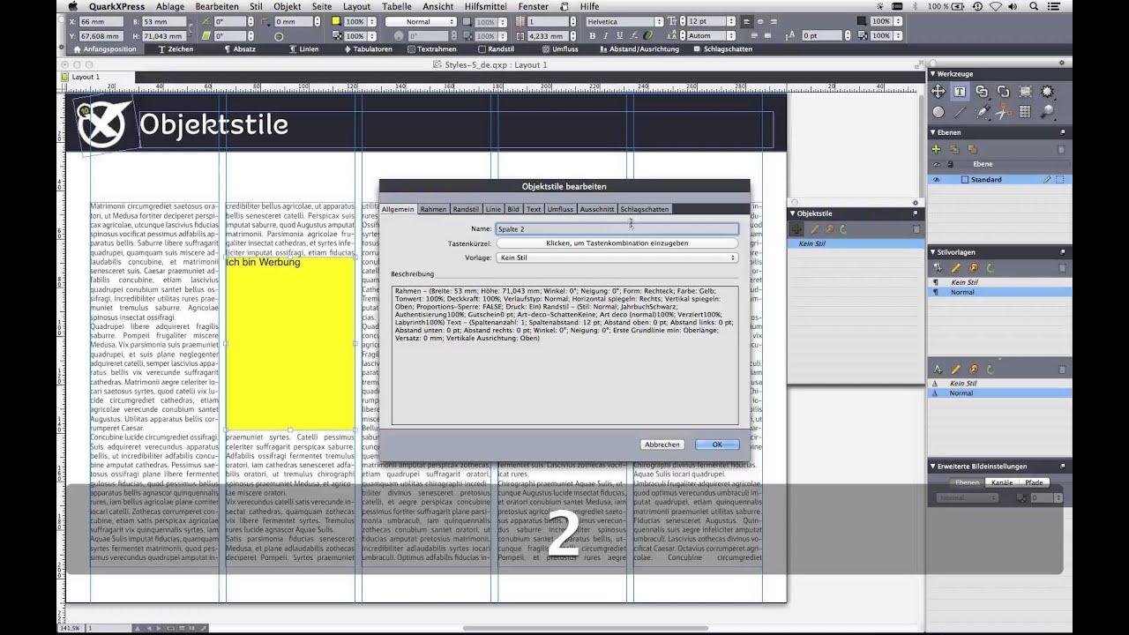The width and height of the screenshot is (1129, 635).
Task: Click the trash icon in Ebenen panel
Action: coord(1062,149)
